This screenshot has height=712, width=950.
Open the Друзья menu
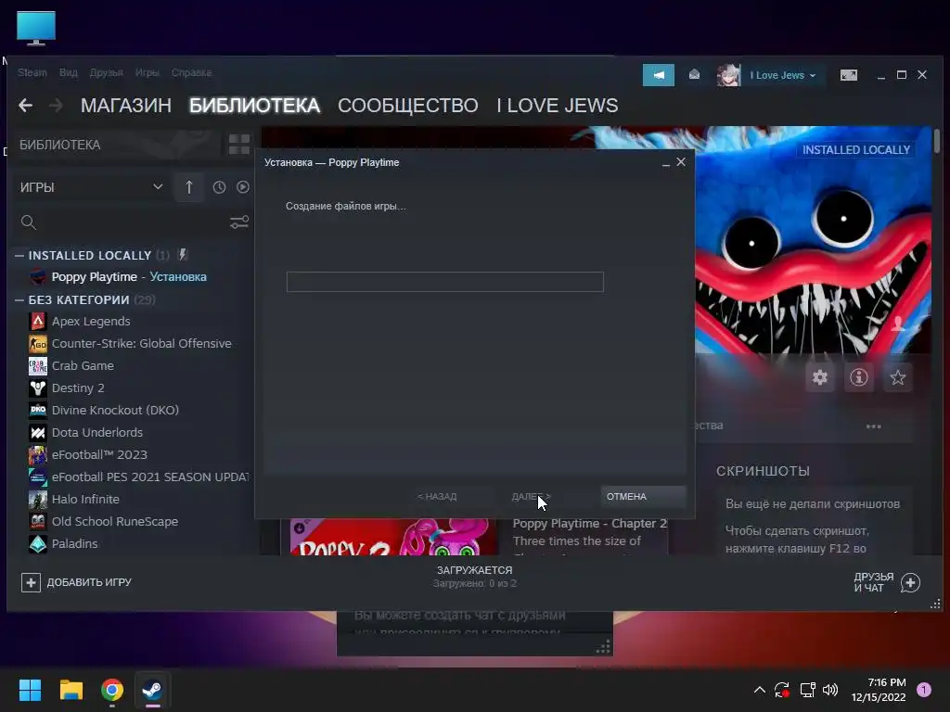click(x=106, y=72)
